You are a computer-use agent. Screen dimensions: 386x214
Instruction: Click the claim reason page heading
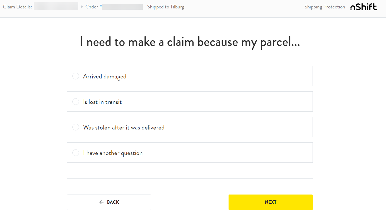coord(190,42)
